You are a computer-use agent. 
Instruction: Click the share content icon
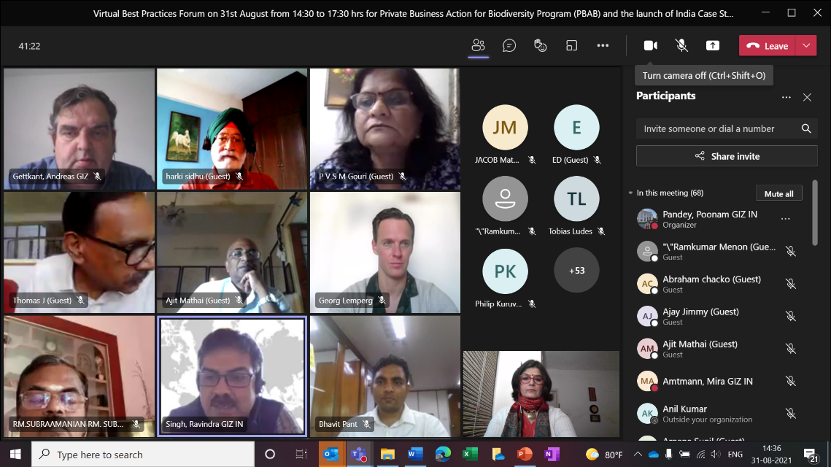click(x=713, y=46)
